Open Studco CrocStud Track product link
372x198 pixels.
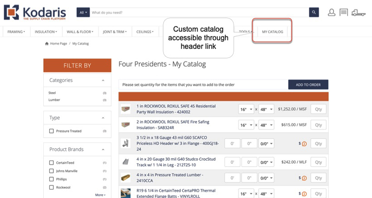click(x=176, y=162)
